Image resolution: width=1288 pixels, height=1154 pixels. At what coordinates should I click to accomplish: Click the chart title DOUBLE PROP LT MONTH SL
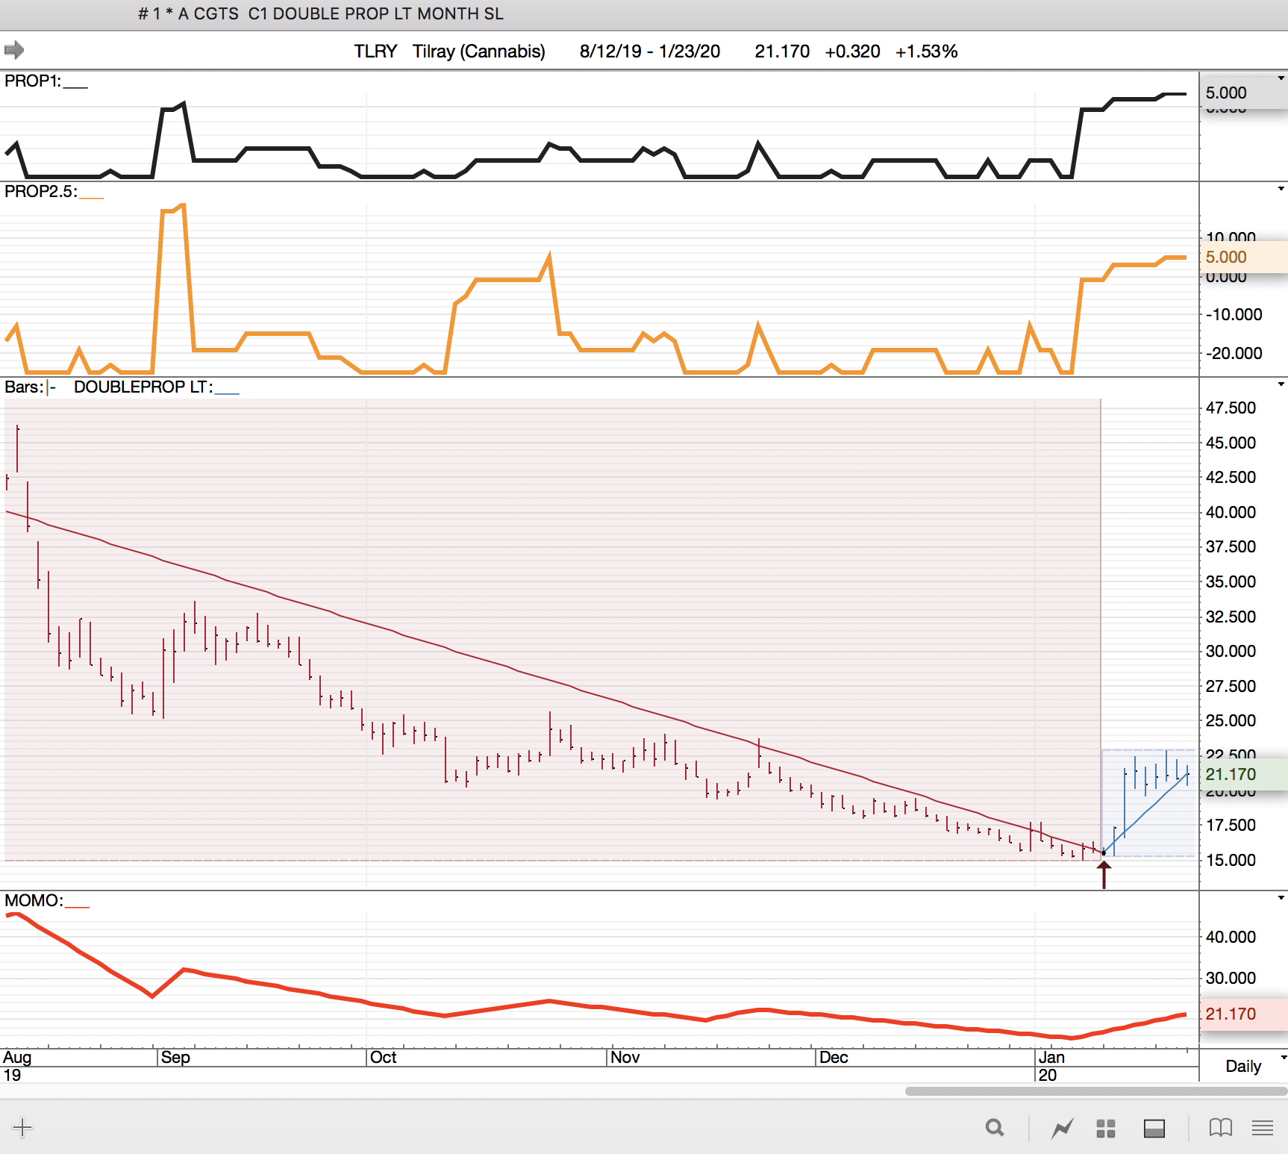tap(388, 14)
